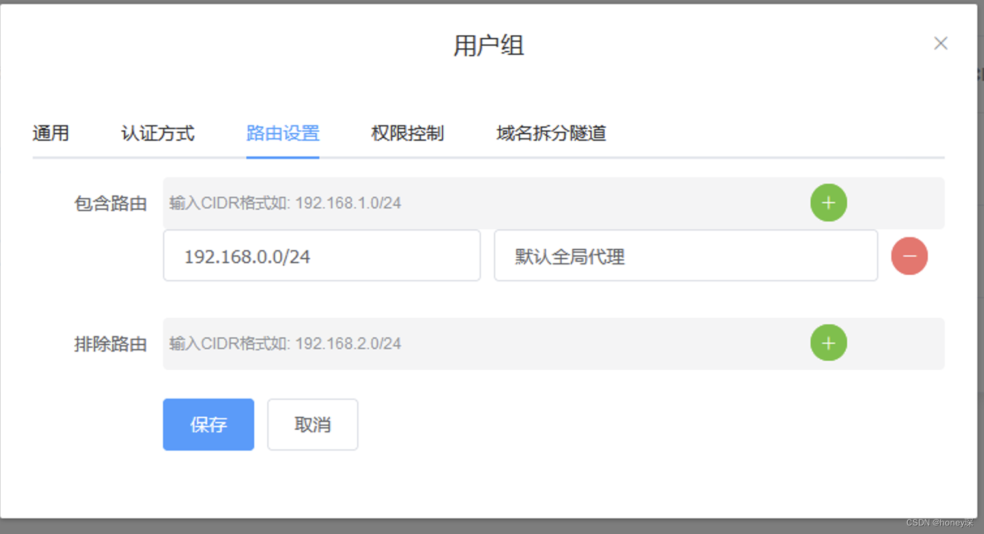The height and width of the screenshot is (534, 984).
Task: Save settings with the 保存 button
Action: click(x=209, y=425)
